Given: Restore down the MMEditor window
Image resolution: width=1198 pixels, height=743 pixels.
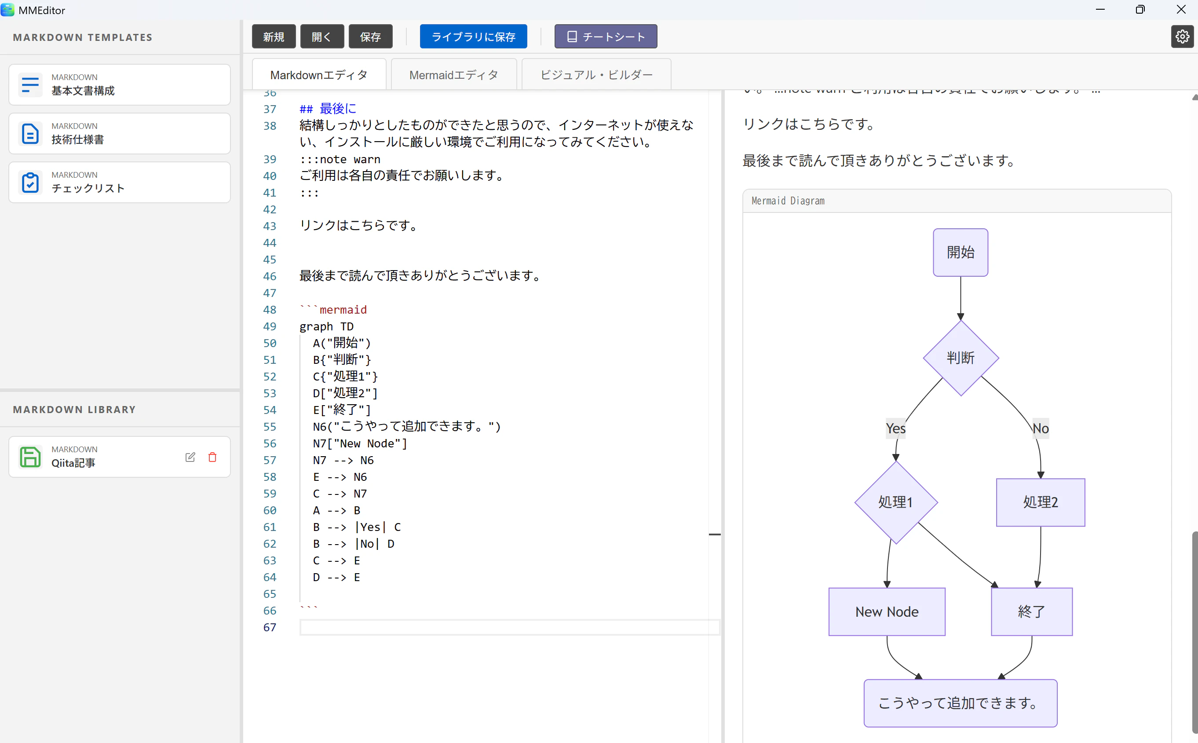Looking at the screenshot, I should pos(1140,9).
